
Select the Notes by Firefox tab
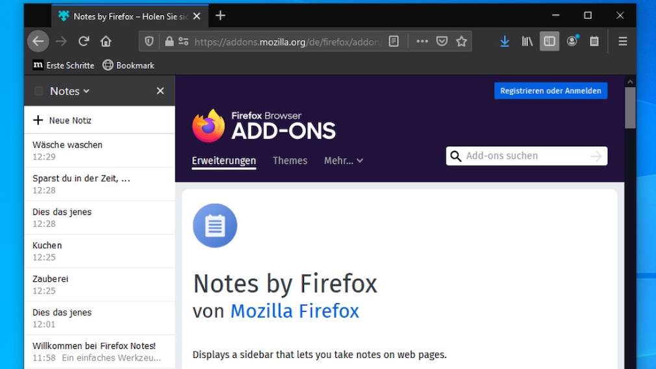click(129, 16)
